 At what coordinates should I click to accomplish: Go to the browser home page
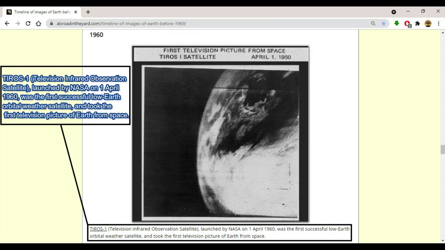pyautogui.click(x=38, y=23)
